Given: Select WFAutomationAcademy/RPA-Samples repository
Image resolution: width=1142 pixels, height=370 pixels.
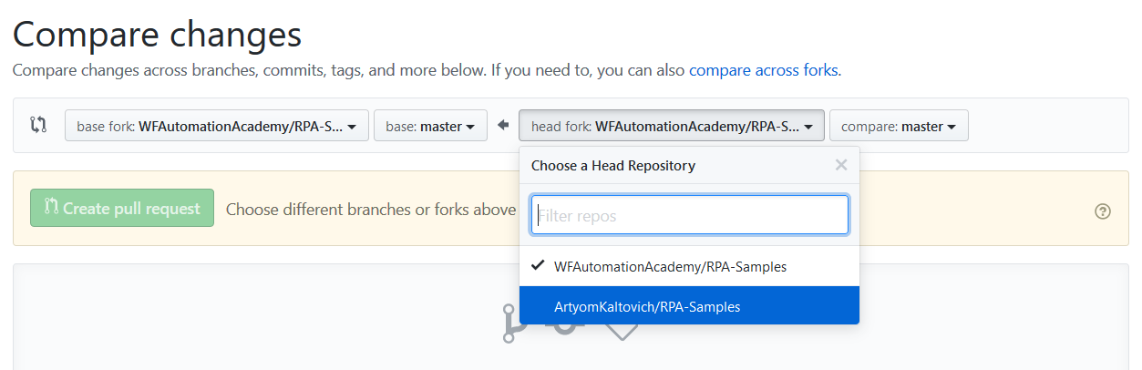Looking at the screenshot, I should (689, 267).
